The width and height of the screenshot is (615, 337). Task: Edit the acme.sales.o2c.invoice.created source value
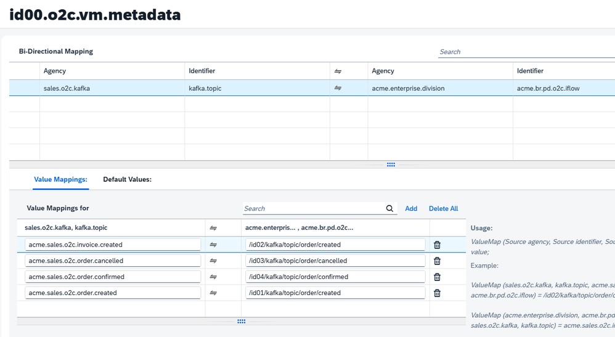113,245
